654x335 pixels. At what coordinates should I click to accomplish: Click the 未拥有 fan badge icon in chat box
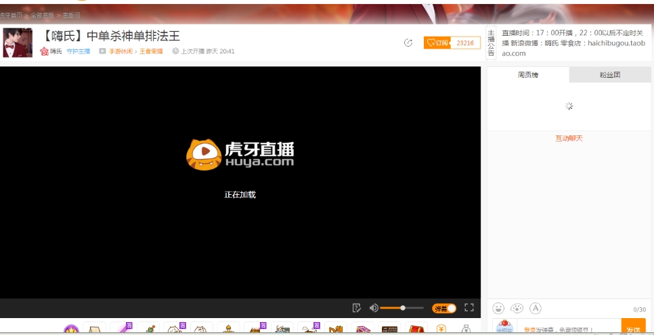click(504, 327)
